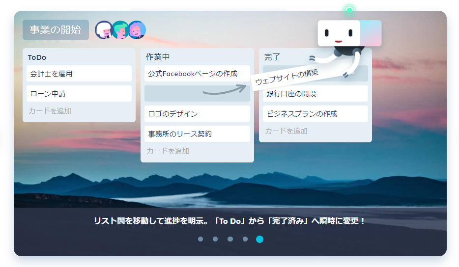Open the 公式Facebookページの作成 card

click(x=197, y=74)
